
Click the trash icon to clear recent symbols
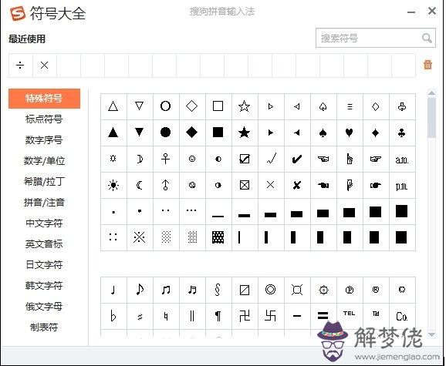pyautogui.click(x=427, y=65)
